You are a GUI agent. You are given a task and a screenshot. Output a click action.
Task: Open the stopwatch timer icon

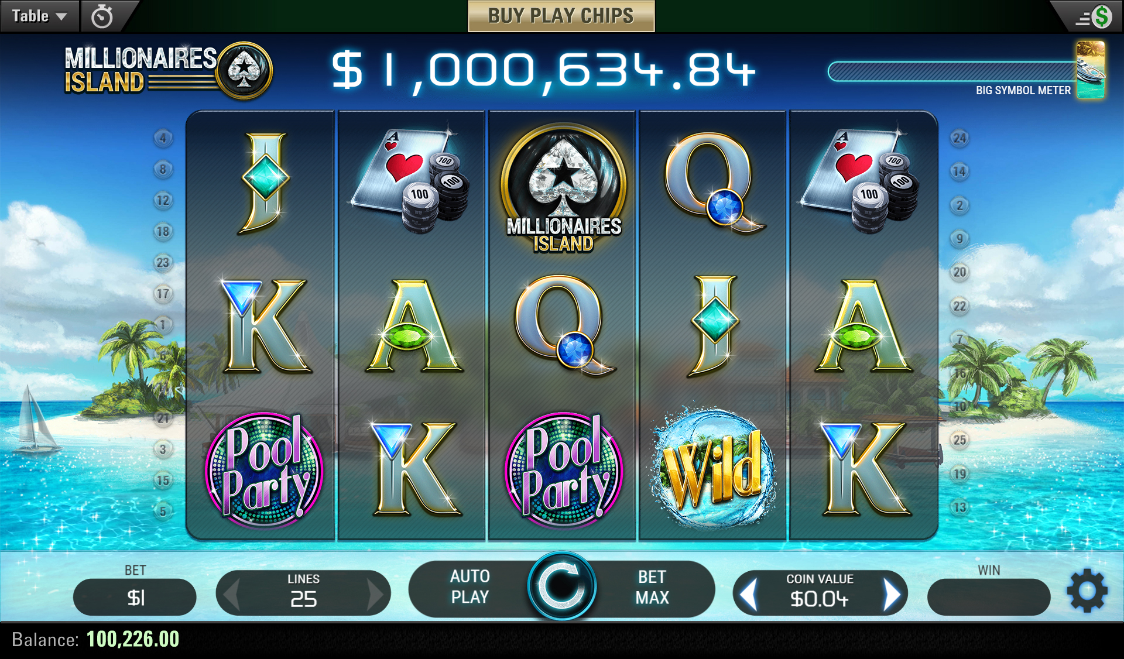[102, 16]
